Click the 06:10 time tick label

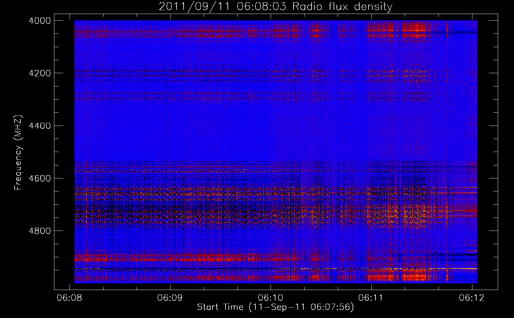[271, 298]
